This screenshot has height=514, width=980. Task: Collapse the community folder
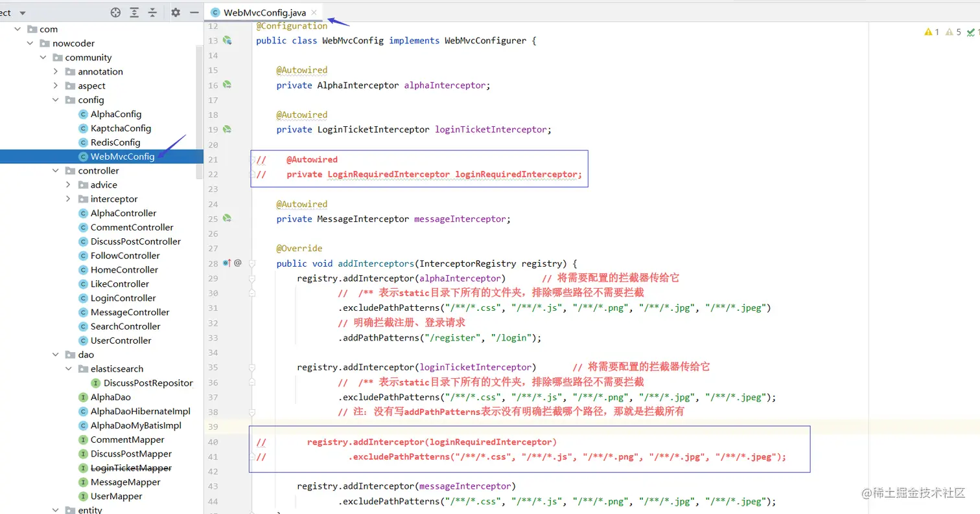click(x=43, y=58)
